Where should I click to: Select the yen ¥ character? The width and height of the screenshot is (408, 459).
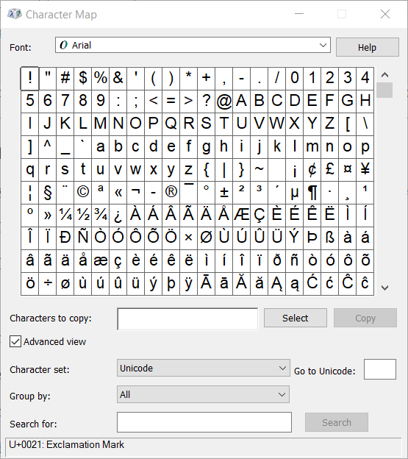click(x=365, y=169)
